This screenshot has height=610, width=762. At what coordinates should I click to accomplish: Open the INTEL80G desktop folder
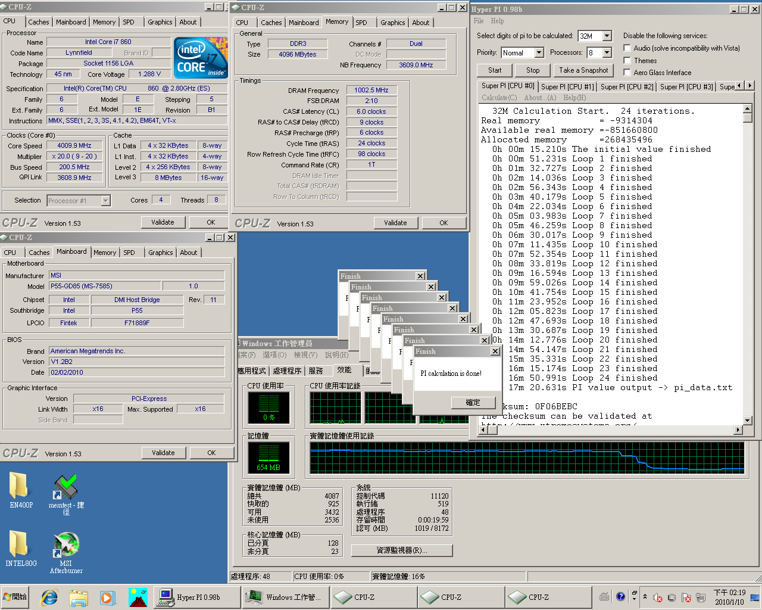21,548
